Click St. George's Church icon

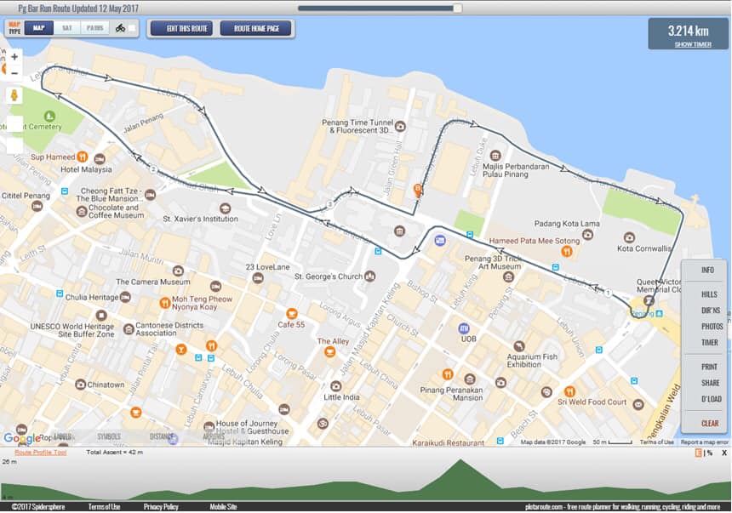369,276
